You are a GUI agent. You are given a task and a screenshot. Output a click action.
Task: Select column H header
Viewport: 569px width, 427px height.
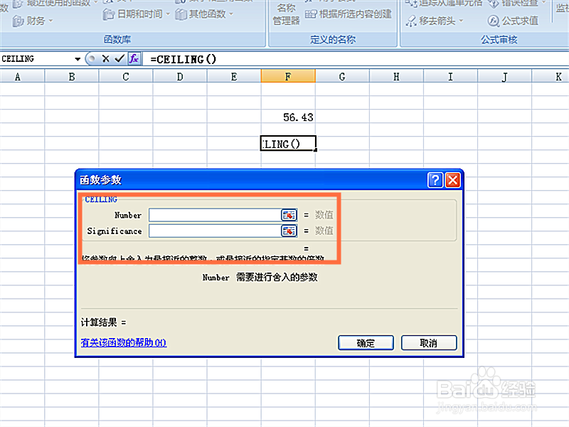[x=396, y=77]
